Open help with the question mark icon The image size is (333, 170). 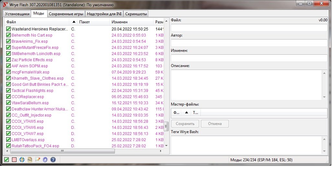(53, 160)
